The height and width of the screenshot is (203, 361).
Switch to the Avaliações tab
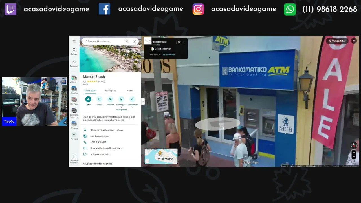[x=110, y=91]
